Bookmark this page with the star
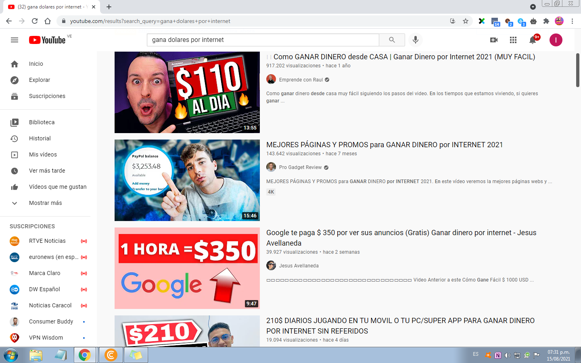 pyautogui.click(x=466, y=21)
